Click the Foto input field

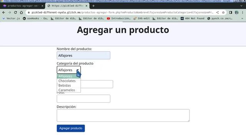coord(83,99)
